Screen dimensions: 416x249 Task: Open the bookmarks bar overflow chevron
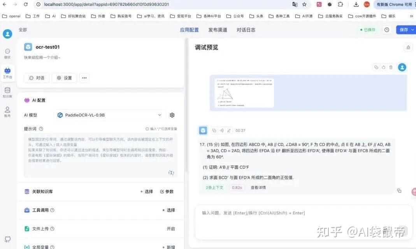412,16
